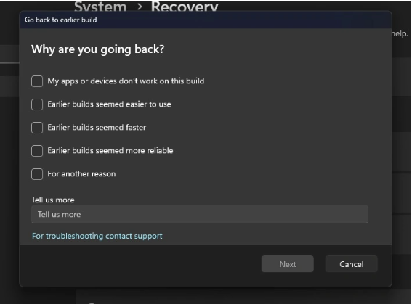412x304 pixels.
Task: Open the 'For troubleshooting contact support' link
Action: 97,236
